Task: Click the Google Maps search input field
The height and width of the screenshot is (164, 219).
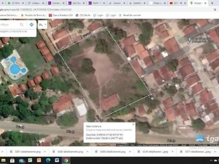Action: (9, 25)
